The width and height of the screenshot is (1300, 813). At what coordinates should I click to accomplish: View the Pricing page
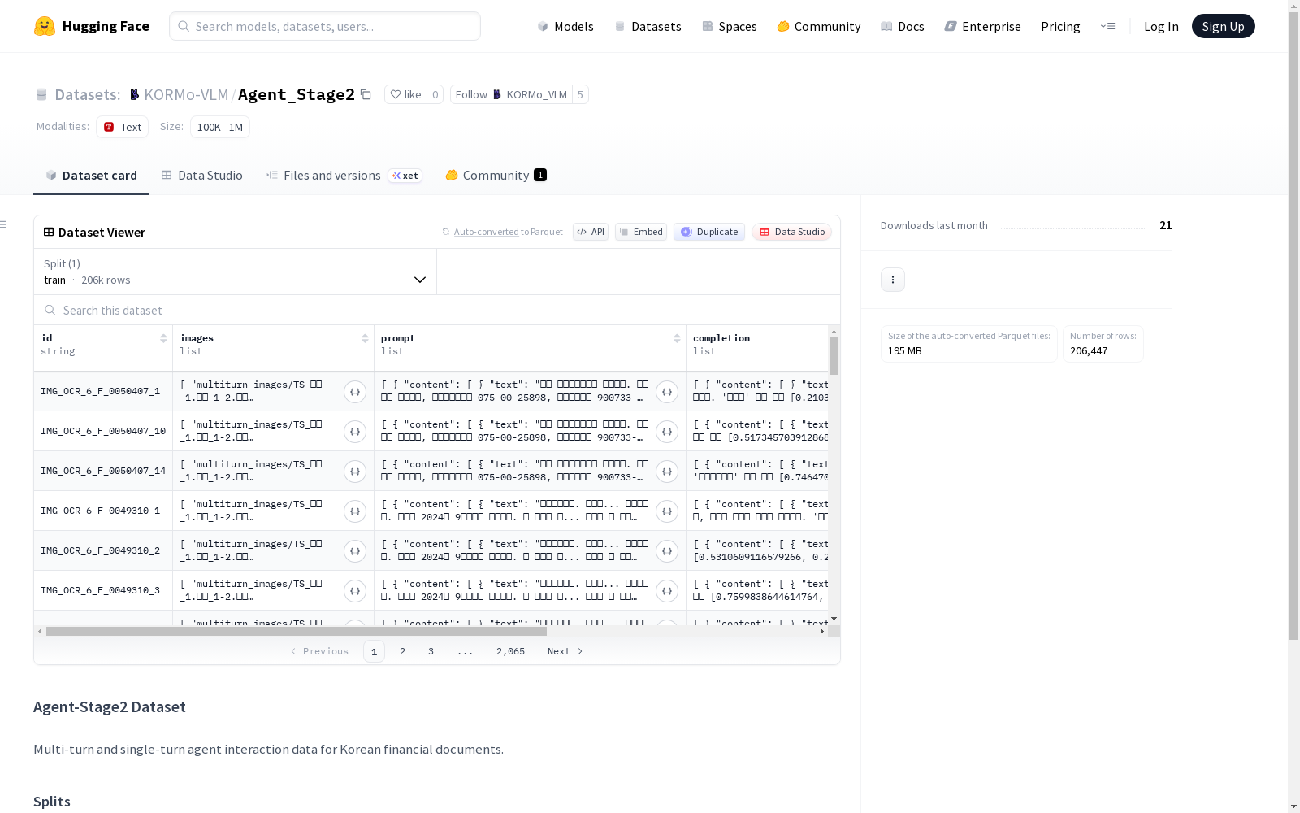(1060, 26)
